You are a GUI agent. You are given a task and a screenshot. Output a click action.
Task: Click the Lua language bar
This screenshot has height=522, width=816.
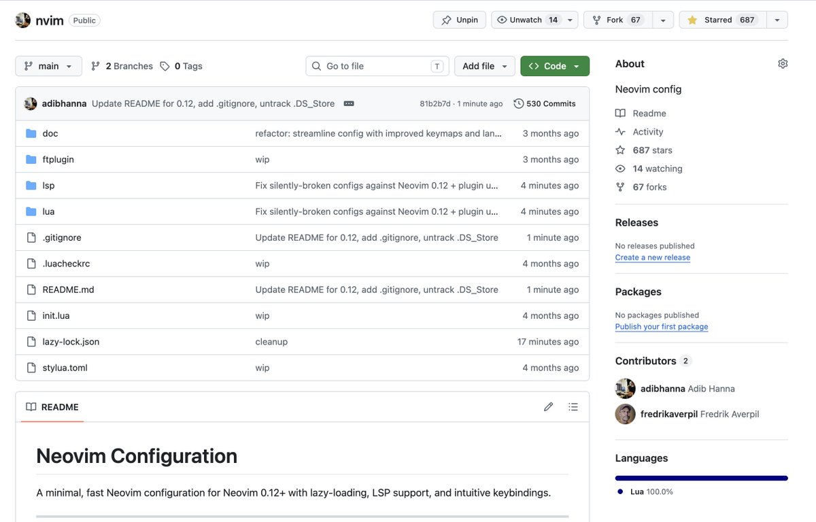[x=702, y=478]
